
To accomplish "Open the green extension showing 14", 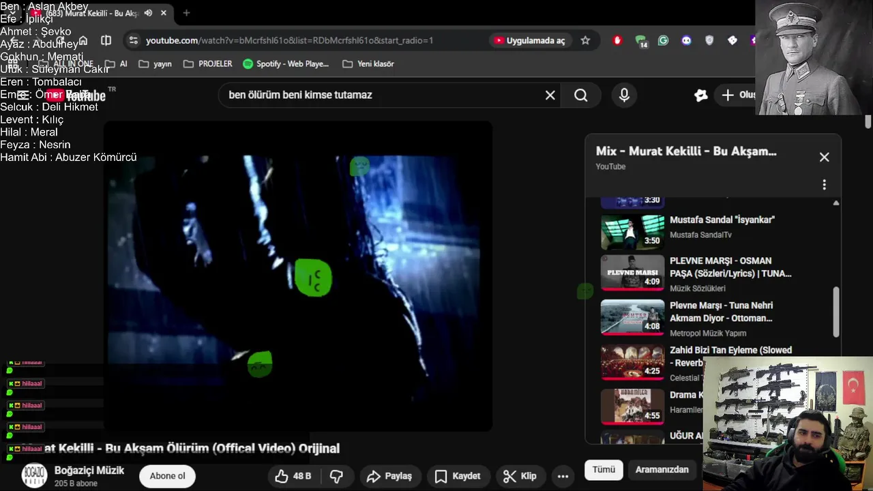I will (641, 41).
